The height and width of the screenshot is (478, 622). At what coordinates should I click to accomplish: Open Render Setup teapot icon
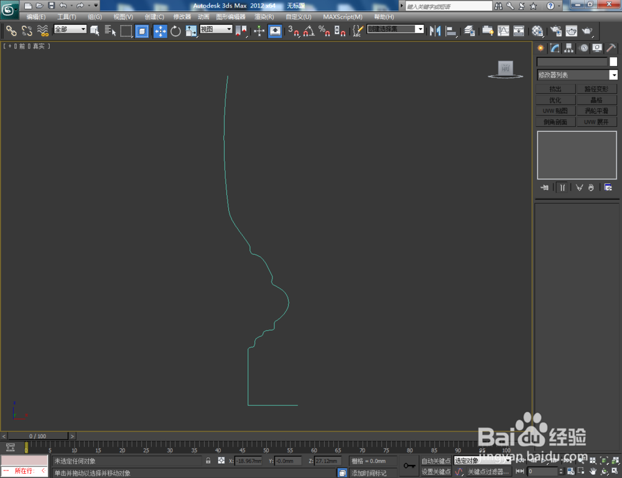pos(555,31)
